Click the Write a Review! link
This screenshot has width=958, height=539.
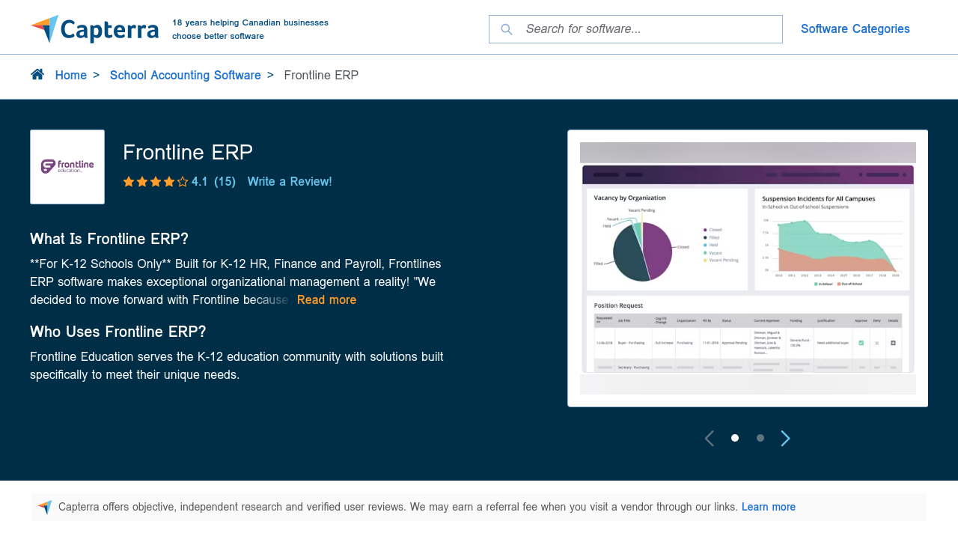pos(290,182)
